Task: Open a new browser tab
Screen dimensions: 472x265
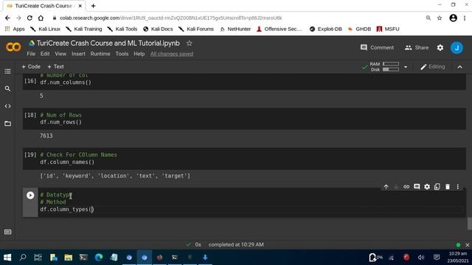Action: click(94, 6)
